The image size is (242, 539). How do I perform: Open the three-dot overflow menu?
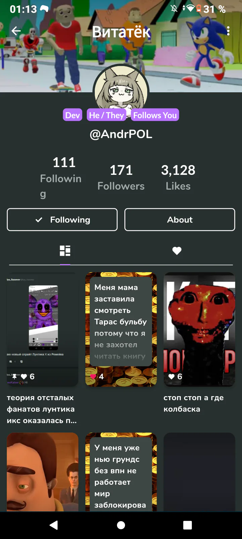[228, 31]
